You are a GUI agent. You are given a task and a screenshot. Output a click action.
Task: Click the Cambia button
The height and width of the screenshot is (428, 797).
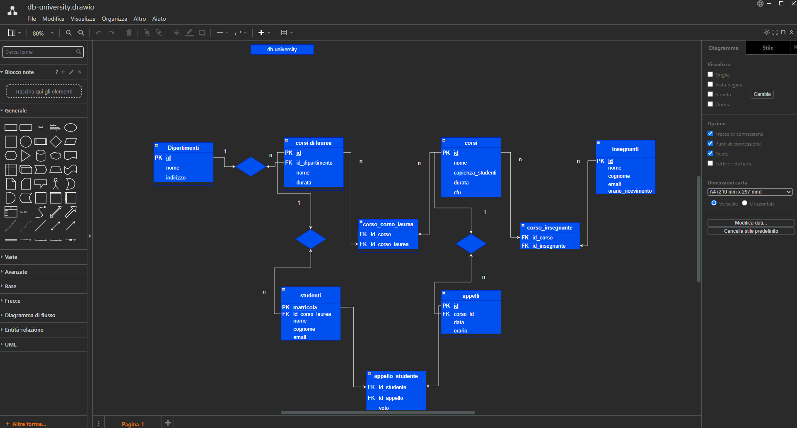[x=762, y=94]
